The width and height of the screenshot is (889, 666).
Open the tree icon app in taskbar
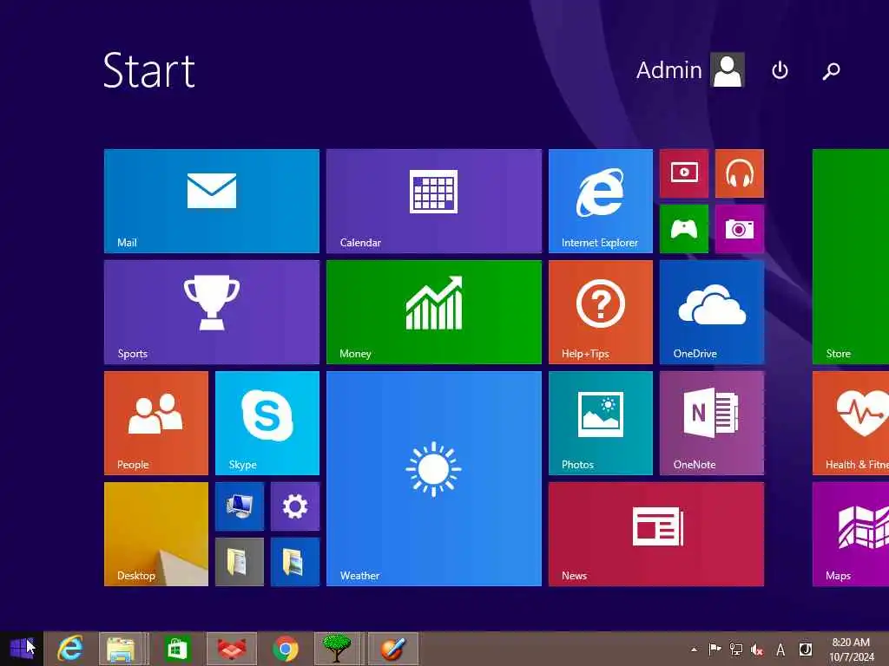pos(337,649)
